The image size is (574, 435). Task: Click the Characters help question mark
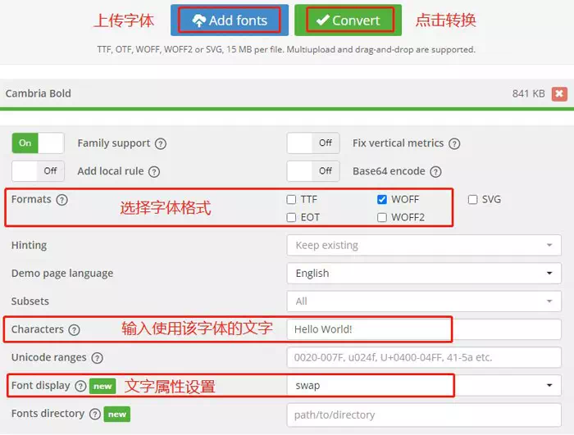[x=75, y=330]
